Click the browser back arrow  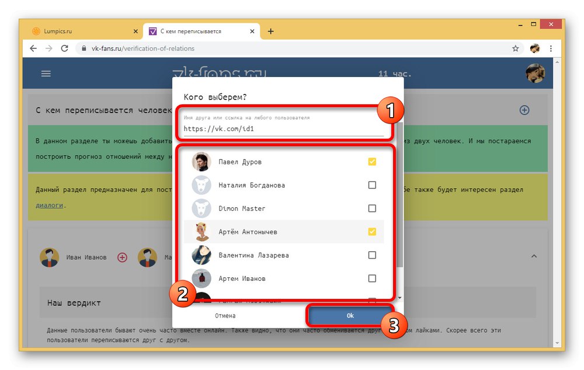pos(33,48)
